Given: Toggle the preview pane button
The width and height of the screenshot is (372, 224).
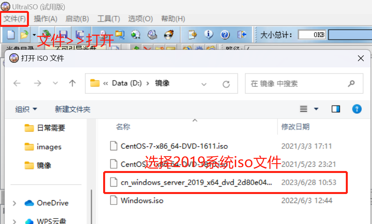Looking at the screenshot, I should 335,109.
